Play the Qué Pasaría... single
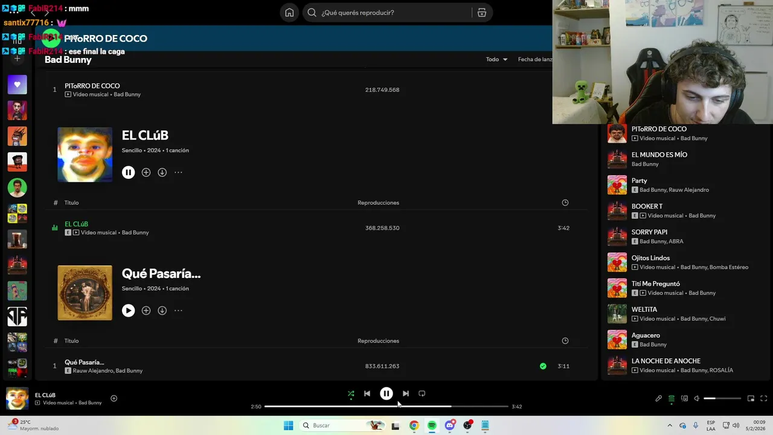This screenshot has height=435, width=773. coord(128,311)
